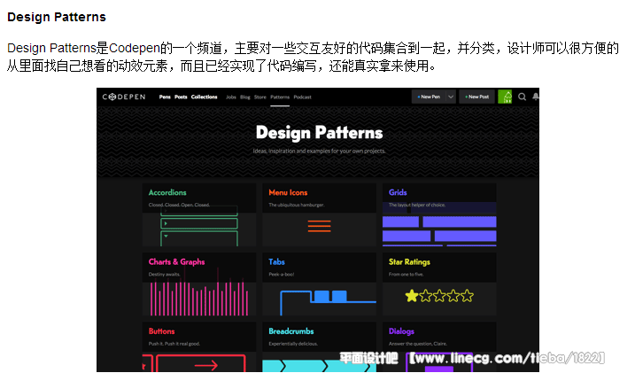
Task: Click the 'Closed. Closed. Open. Closed.' caption
Action: click(179, 205)
